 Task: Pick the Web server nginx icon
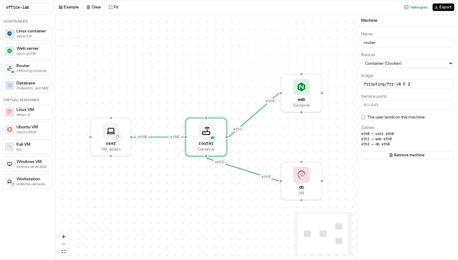click(10, 51)
